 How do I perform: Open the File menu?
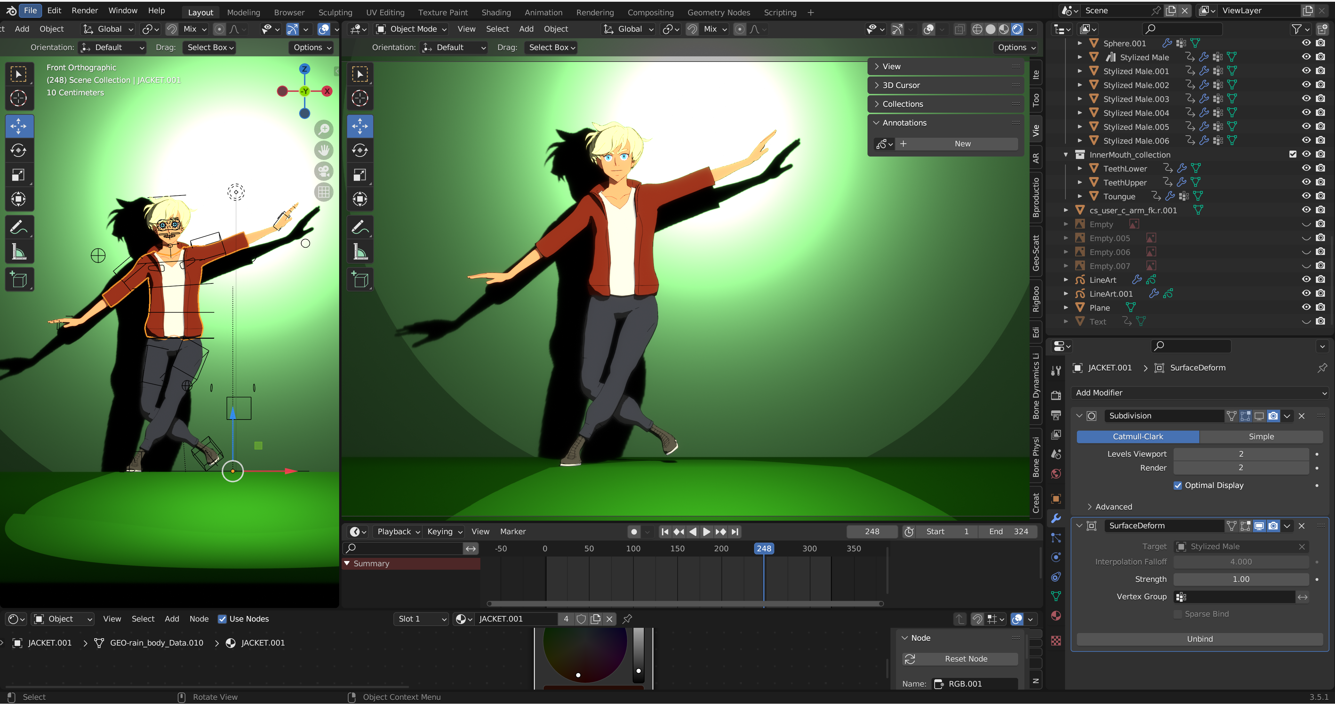(31, 10)
